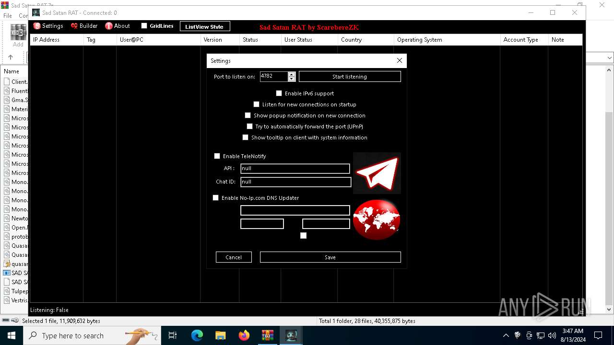The width and height of the screenshot is (614, 345).
Task: Click the Type here to search box
Action: click(x=91, y=335)
